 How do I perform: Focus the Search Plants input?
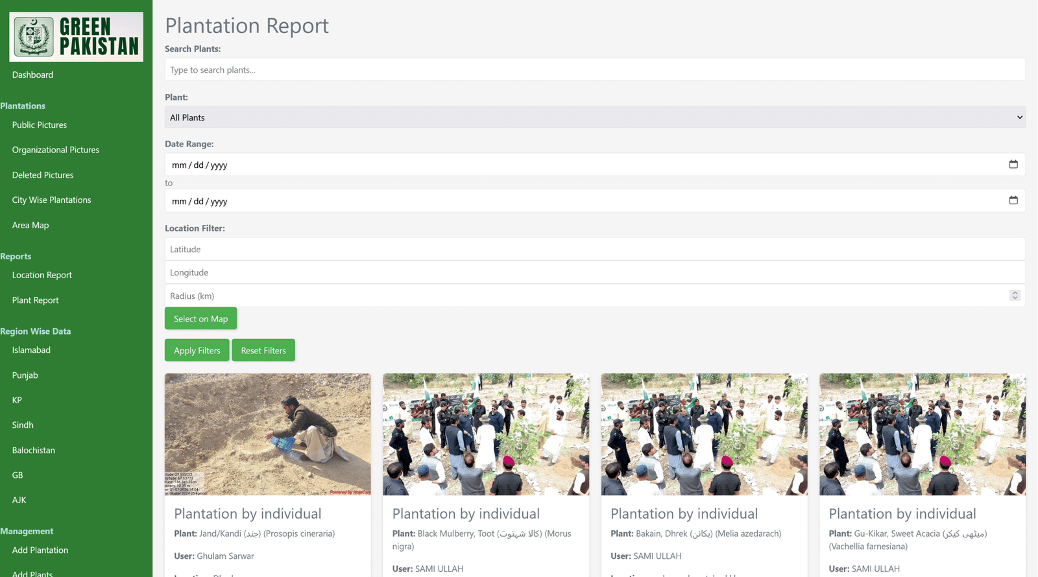point(595,69)
